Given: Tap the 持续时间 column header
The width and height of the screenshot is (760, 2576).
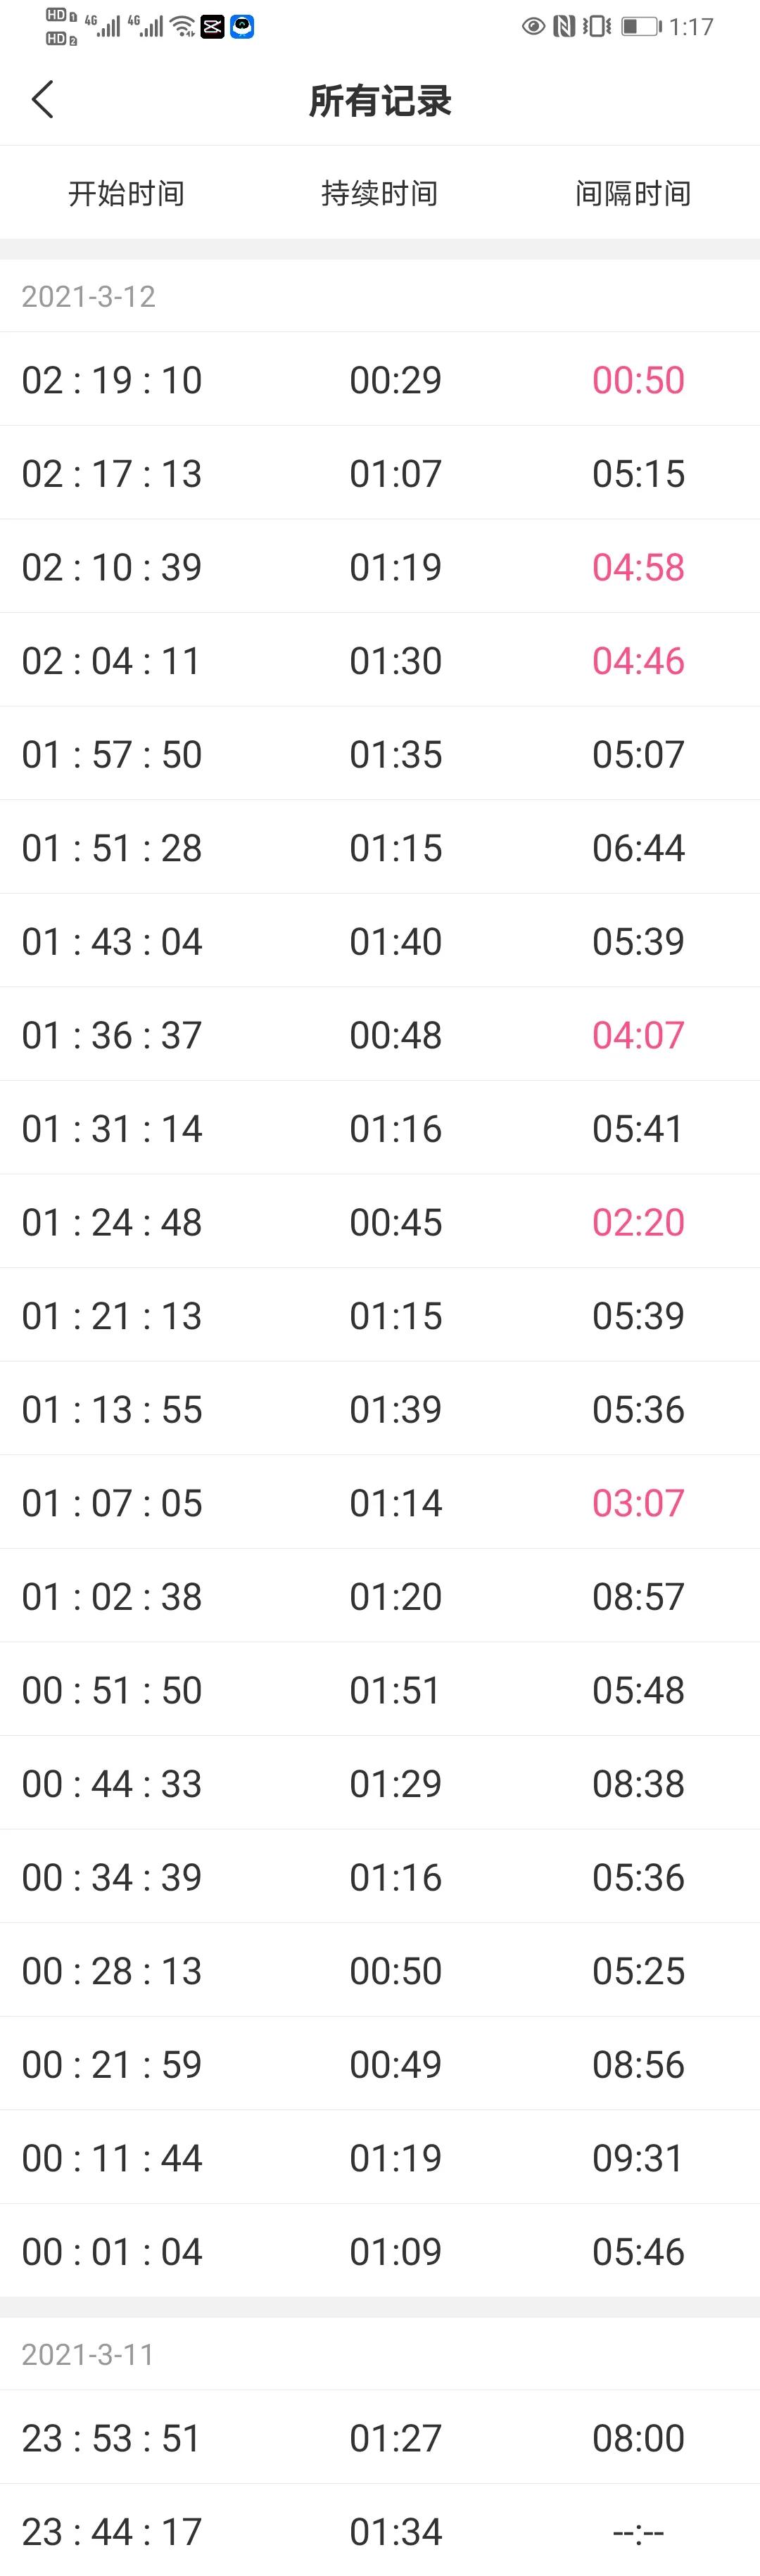Looking at the screenshot, I should tap(380, 193).
